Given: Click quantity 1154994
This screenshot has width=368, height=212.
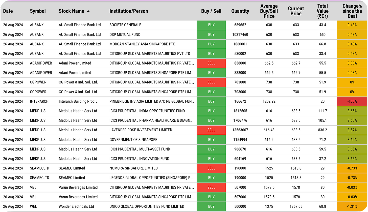Looking at the screenshot, I should coord(240,139).
